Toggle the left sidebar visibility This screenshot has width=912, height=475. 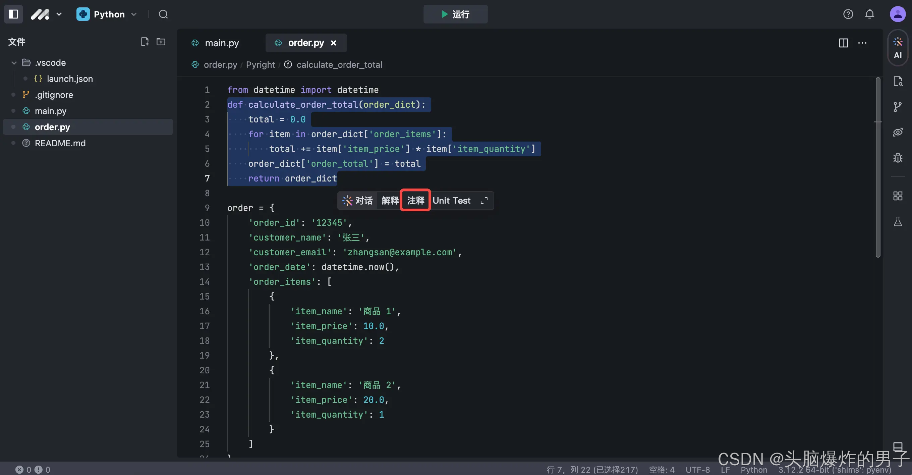(x=13, y=14)
